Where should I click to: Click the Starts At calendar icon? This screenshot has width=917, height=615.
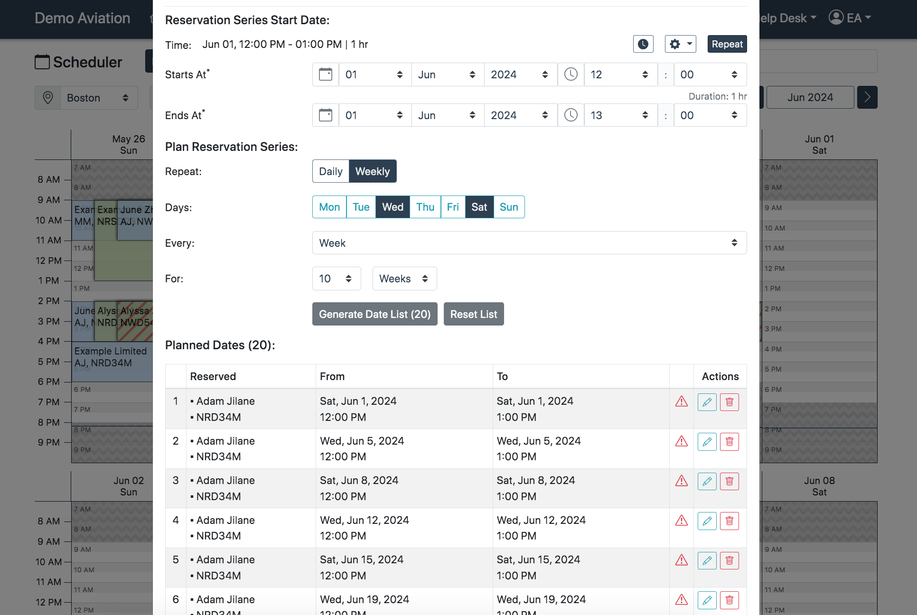[x=326, y=75]
